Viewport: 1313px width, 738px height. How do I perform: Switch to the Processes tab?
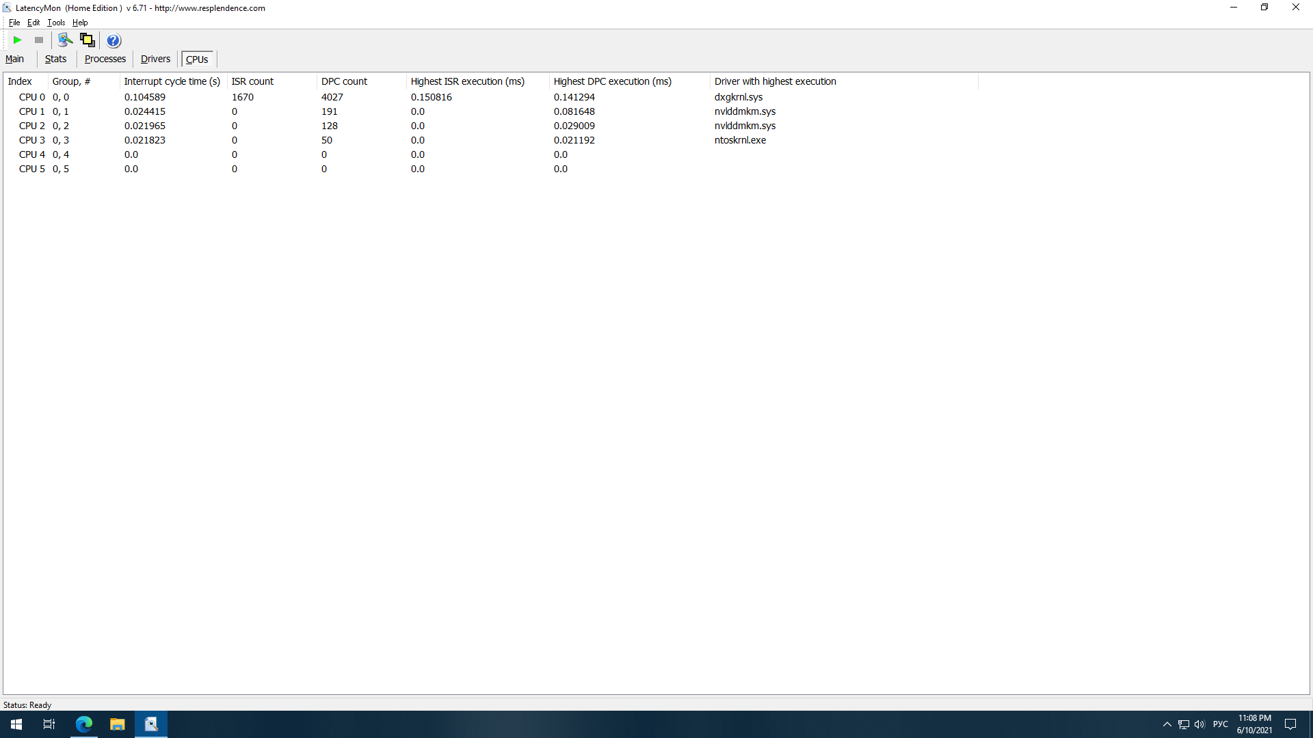[105, 59]
